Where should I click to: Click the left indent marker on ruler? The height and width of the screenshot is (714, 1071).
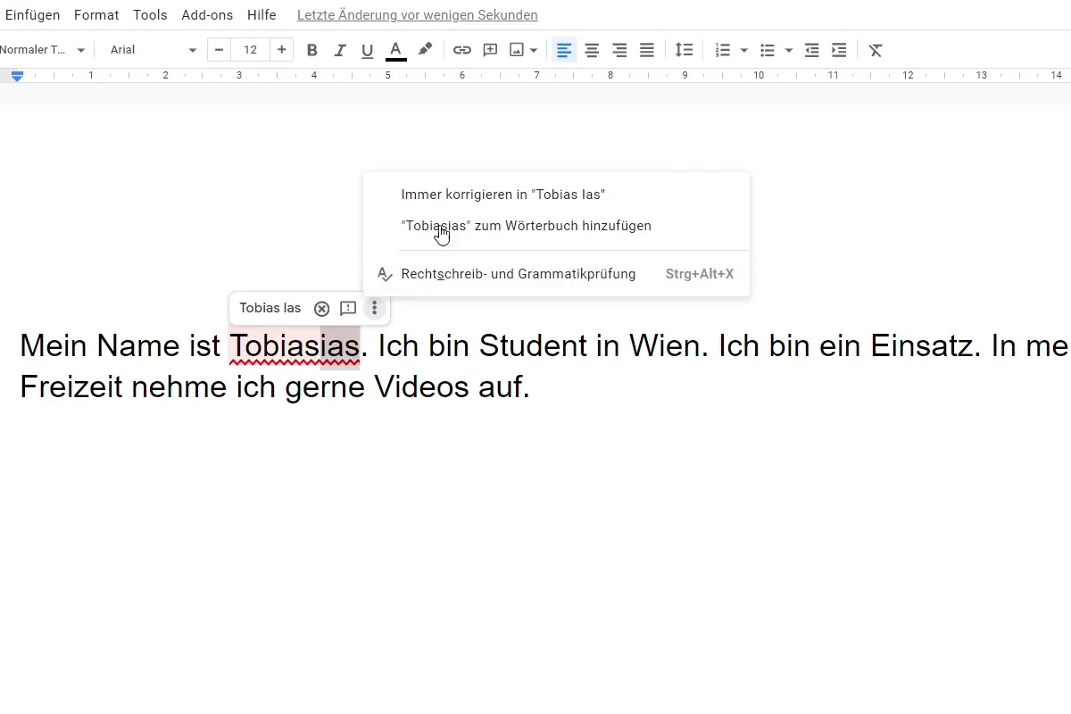(17, 78)
